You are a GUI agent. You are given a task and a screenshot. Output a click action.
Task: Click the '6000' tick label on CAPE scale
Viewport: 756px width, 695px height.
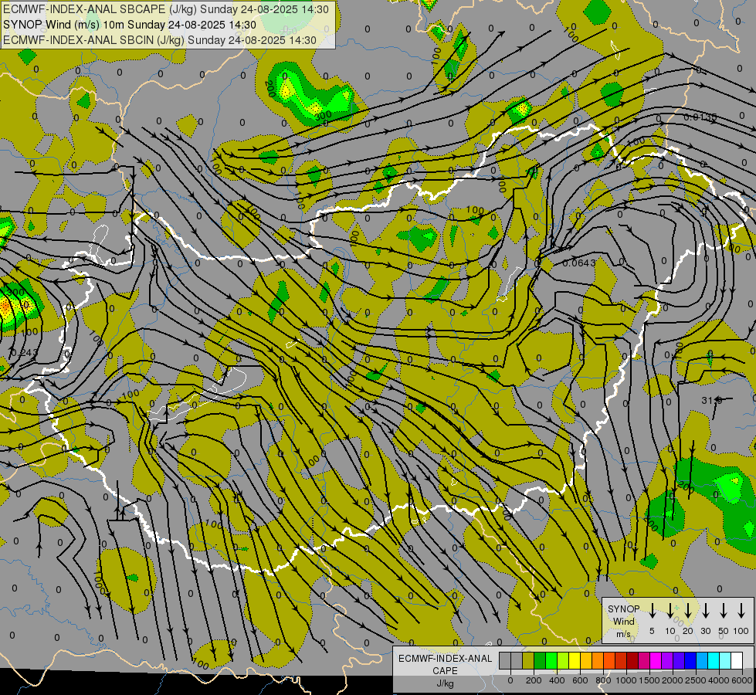click(742, 680)
